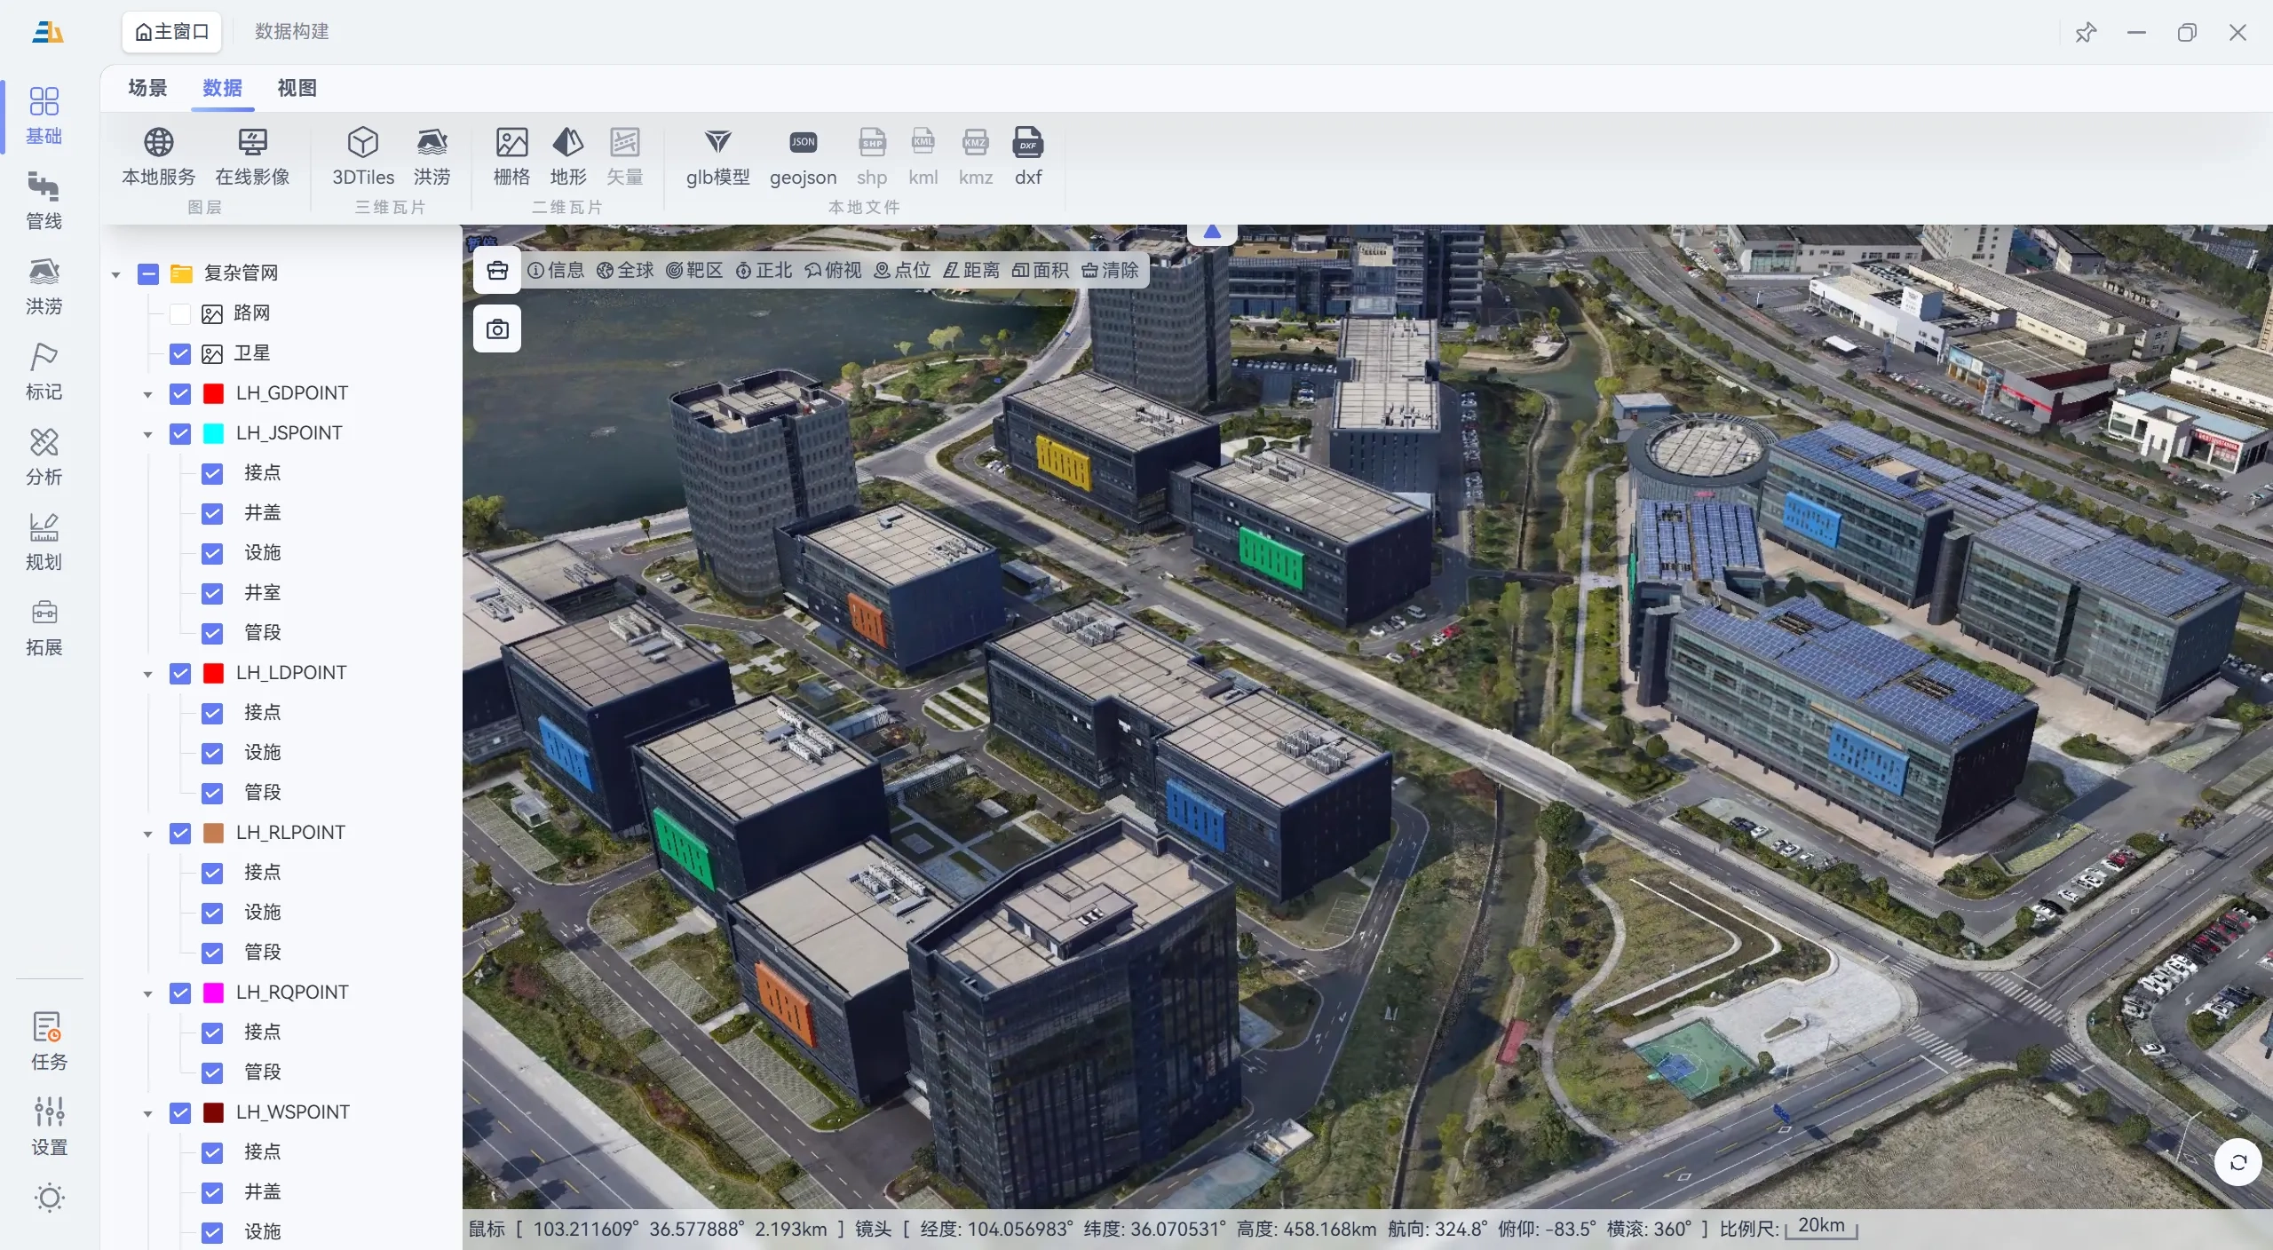Toggle the LH_GDPOINT layer checkbox

coord(180,393)
